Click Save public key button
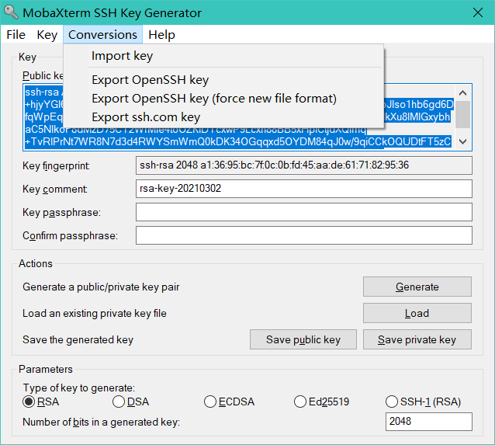 pos(303,339)
